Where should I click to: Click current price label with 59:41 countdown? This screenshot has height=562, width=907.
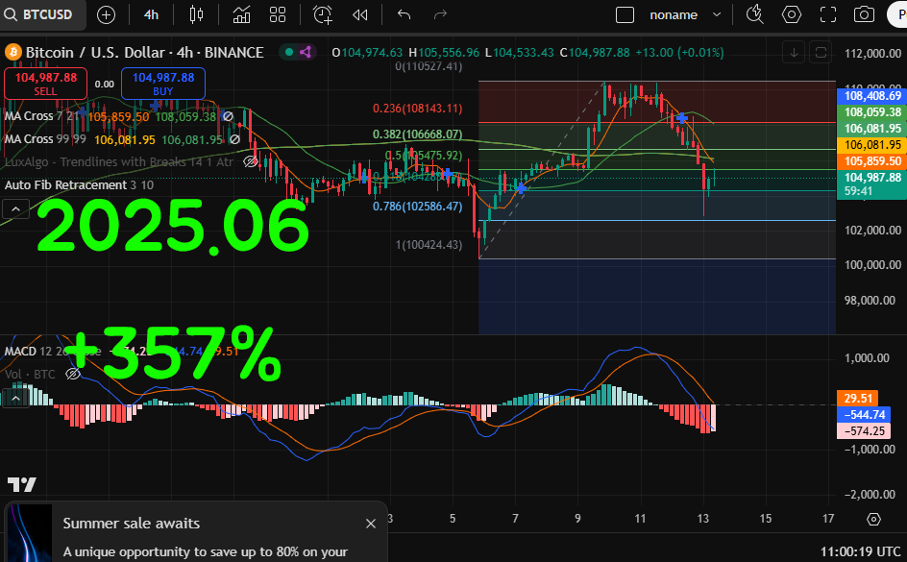point(872,183)
